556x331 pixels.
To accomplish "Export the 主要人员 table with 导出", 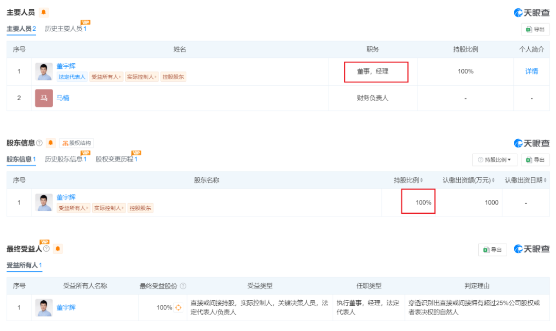I will 535,30.
